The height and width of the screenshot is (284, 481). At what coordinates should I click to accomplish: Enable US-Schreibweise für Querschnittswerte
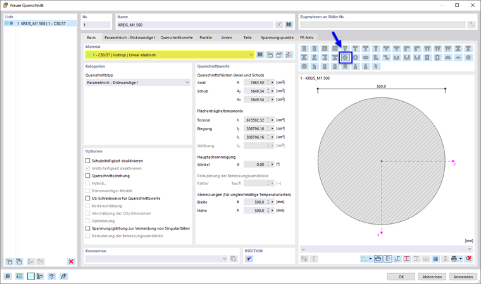[88, 198]
